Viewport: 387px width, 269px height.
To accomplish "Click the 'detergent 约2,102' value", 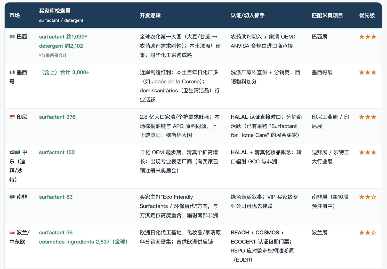I will (x=61, y=46).
